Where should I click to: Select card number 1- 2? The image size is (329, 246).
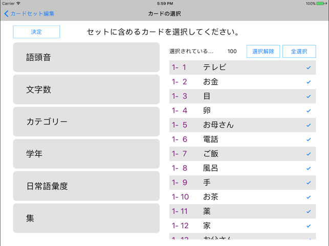[x=243, y=82]
